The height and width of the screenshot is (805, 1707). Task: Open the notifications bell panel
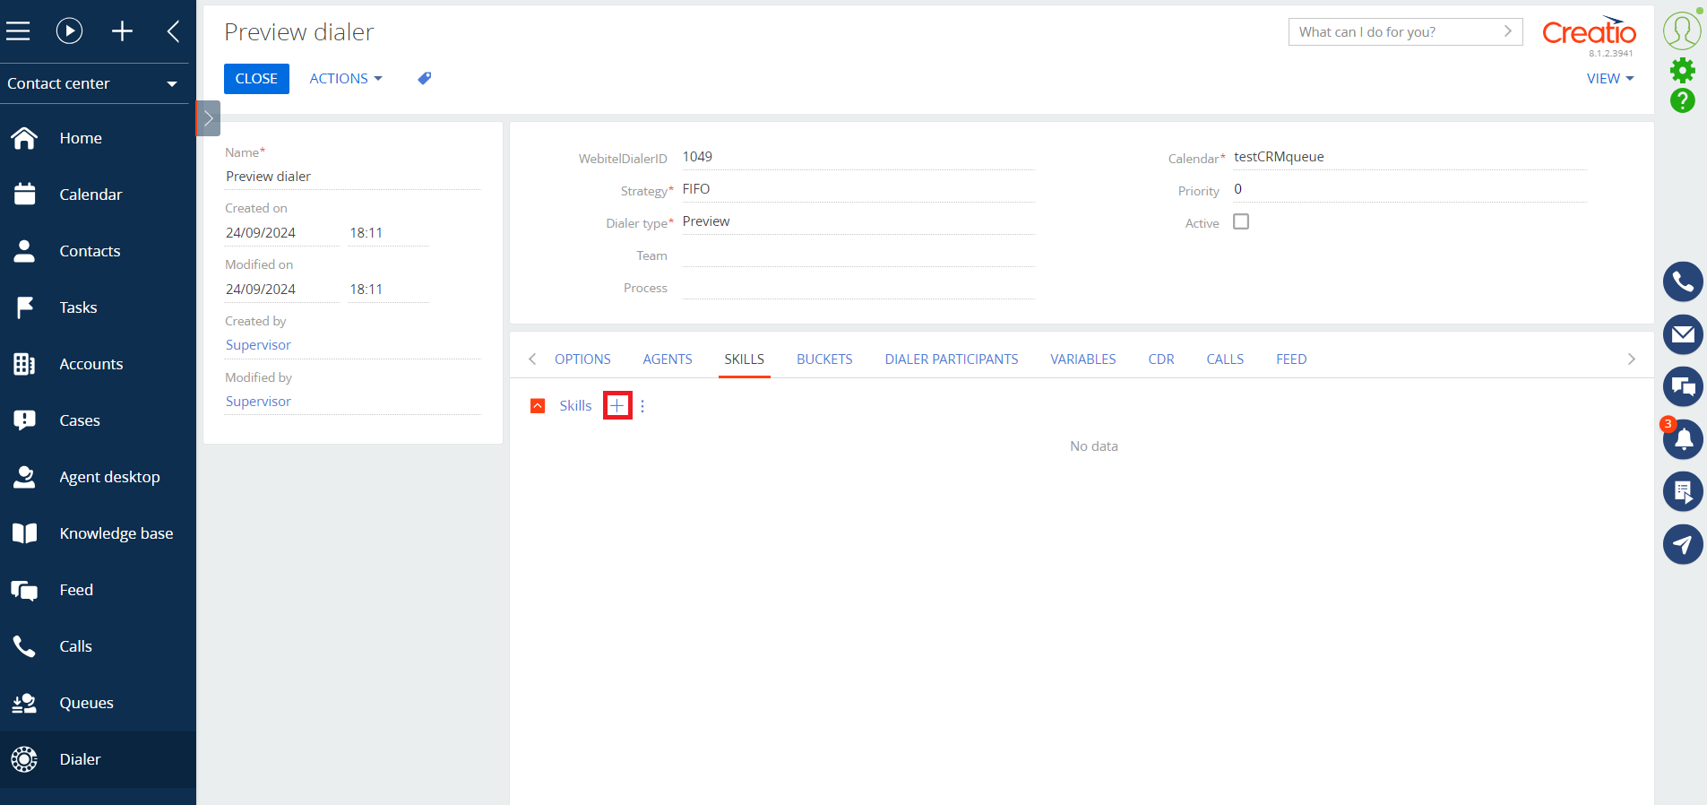[1683, 439]
